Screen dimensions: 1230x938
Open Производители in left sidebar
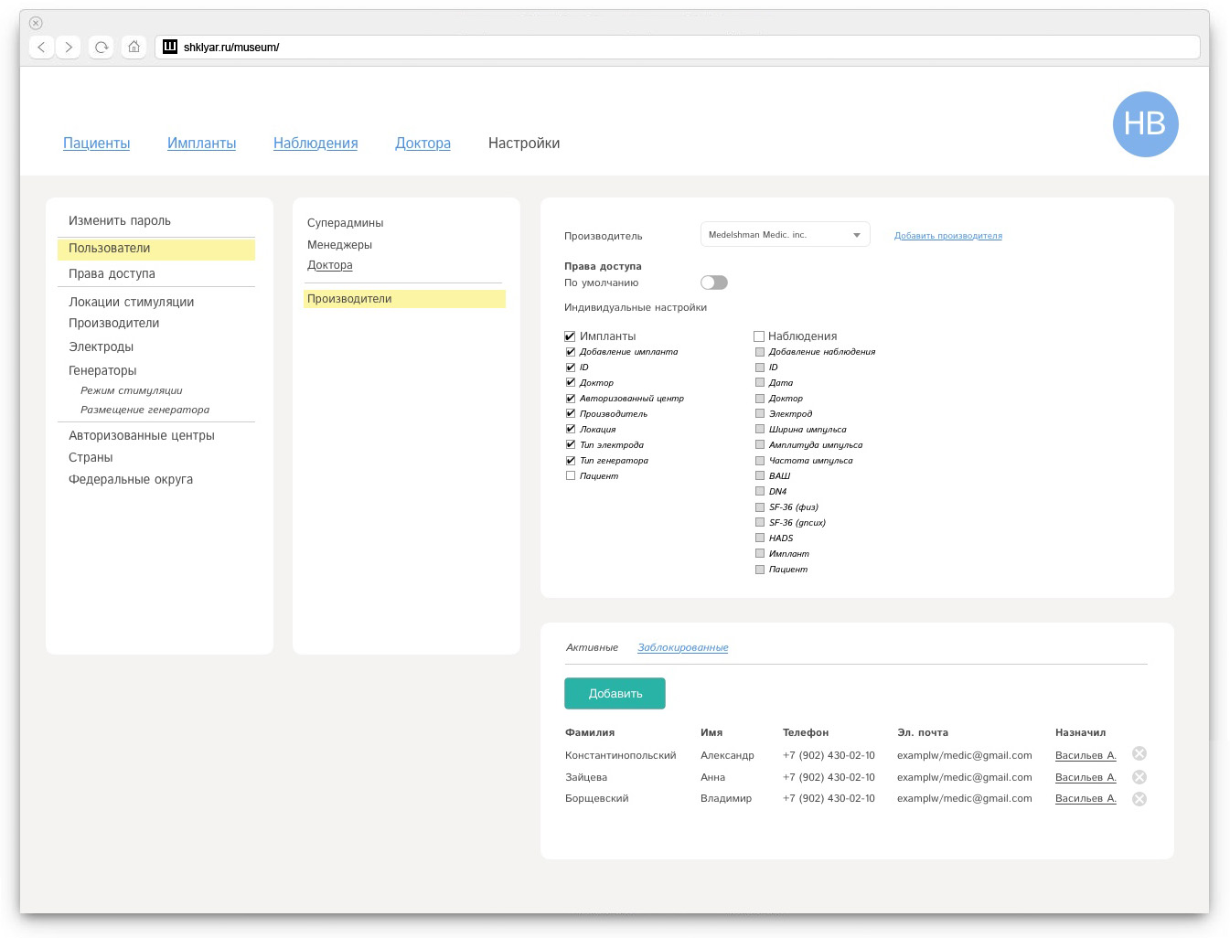pos(113,324)
